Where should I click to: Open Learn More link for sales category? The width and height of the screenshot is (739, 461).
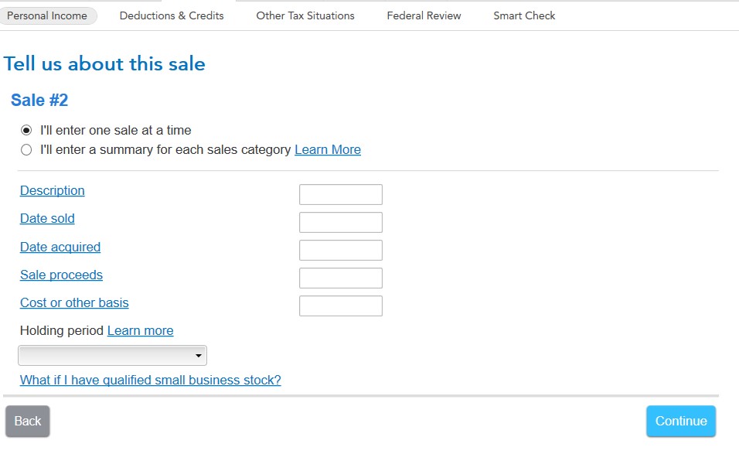pos(328,149)
